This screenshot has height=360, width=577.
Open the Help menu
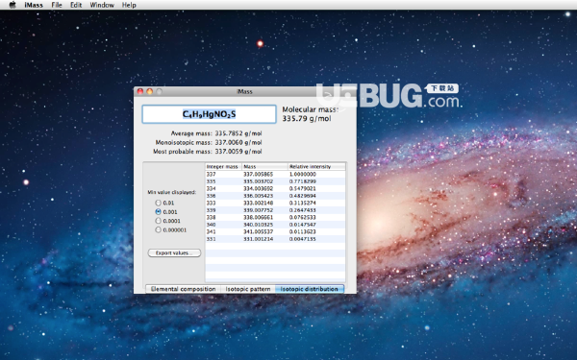click(129, 5)
